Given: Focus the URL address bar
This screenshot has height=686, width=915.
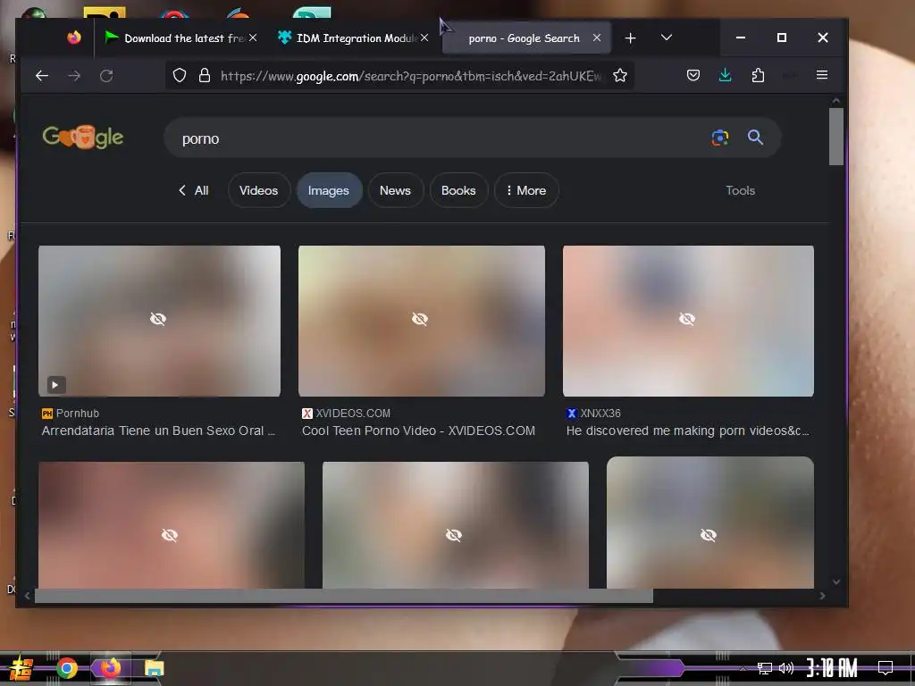Looking at the screenshot, I should (411, 76).
